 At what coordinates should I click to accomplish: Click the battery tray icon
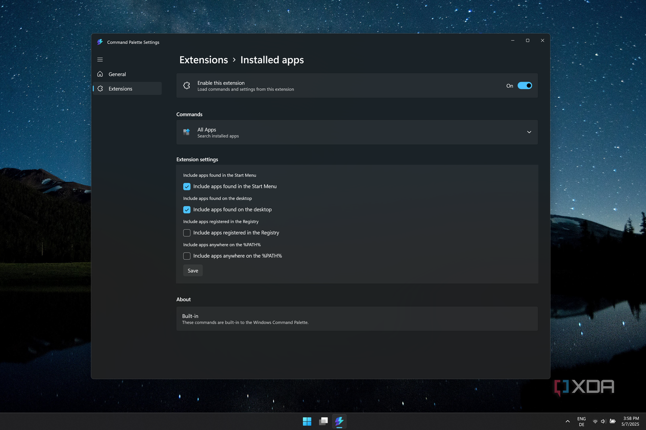(612, 421)
